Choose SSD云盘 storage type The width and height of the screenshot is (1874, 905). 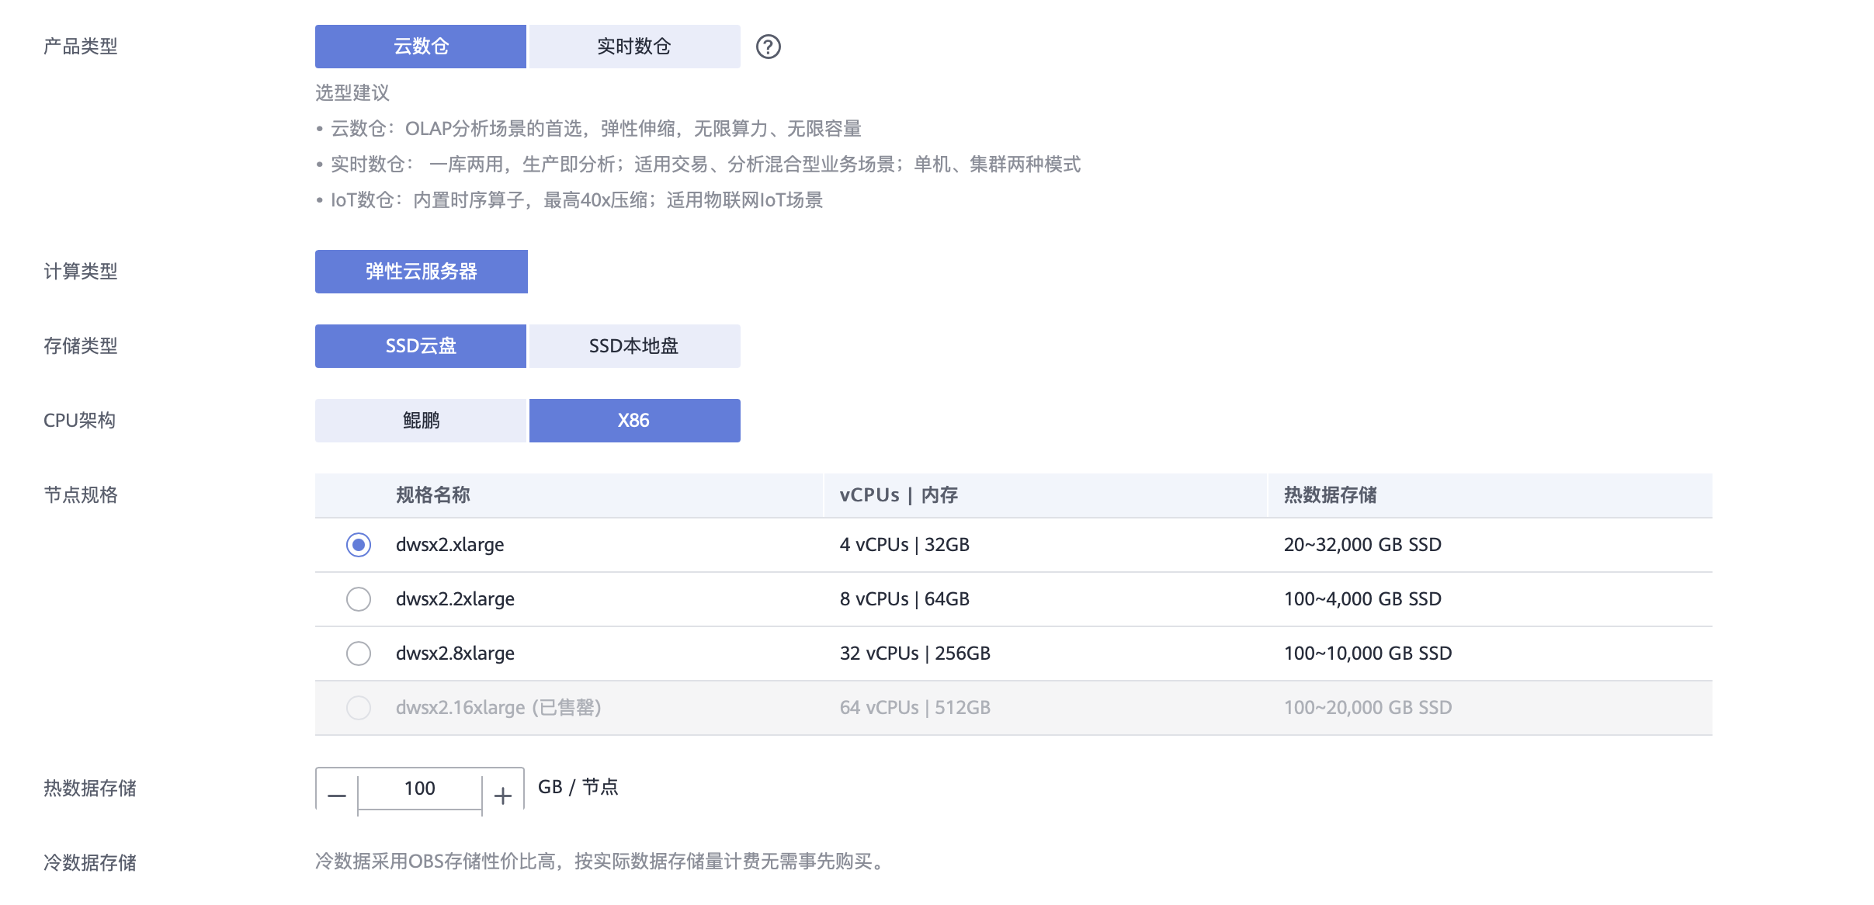click(420, 346)
